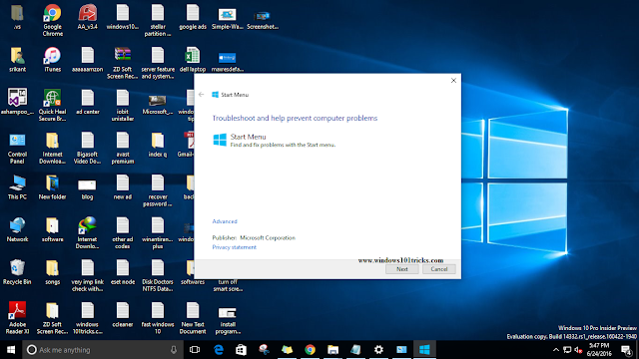Screen dimensions: 639x359
Task: Select the index q folder icon
Action: tap(158, 145)
